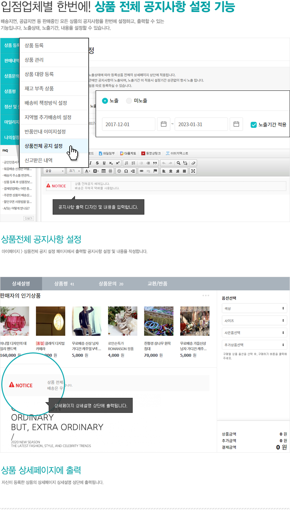The height and width of the screenshot is (510, 290).
Task: Center align text in editor
Action: click(x=171, y=171)
